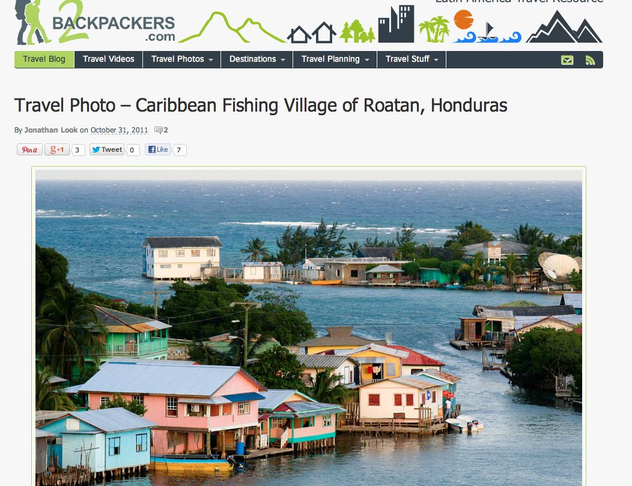Click the Pin it button

(x=29, y=150)
